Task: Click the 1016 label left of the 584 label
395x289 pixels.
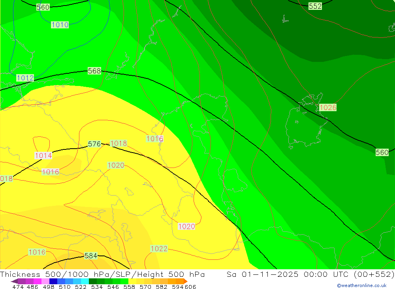Action: pos(37,252)
